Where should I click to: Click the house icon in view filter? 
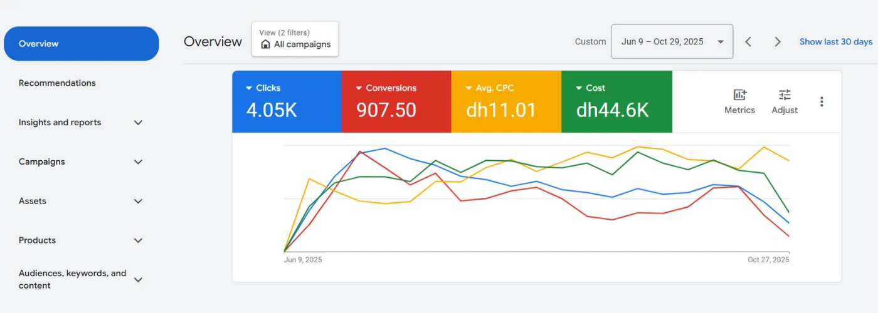(x=265, y=44)
